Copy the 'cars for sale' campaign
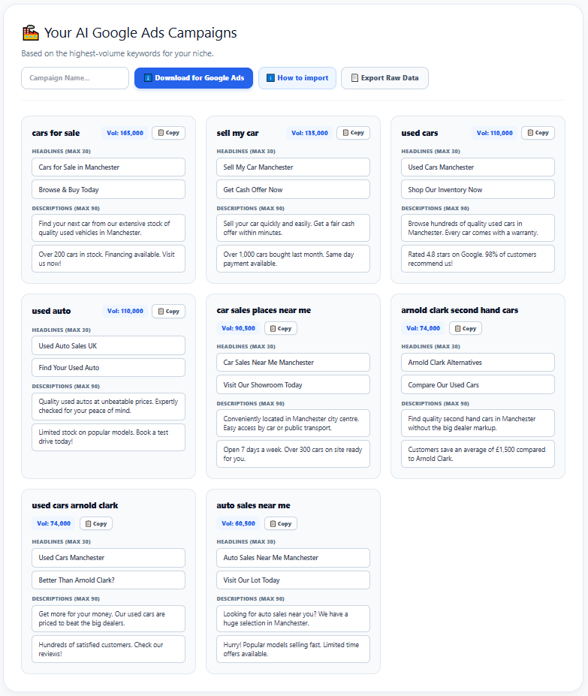 [169, 133]
